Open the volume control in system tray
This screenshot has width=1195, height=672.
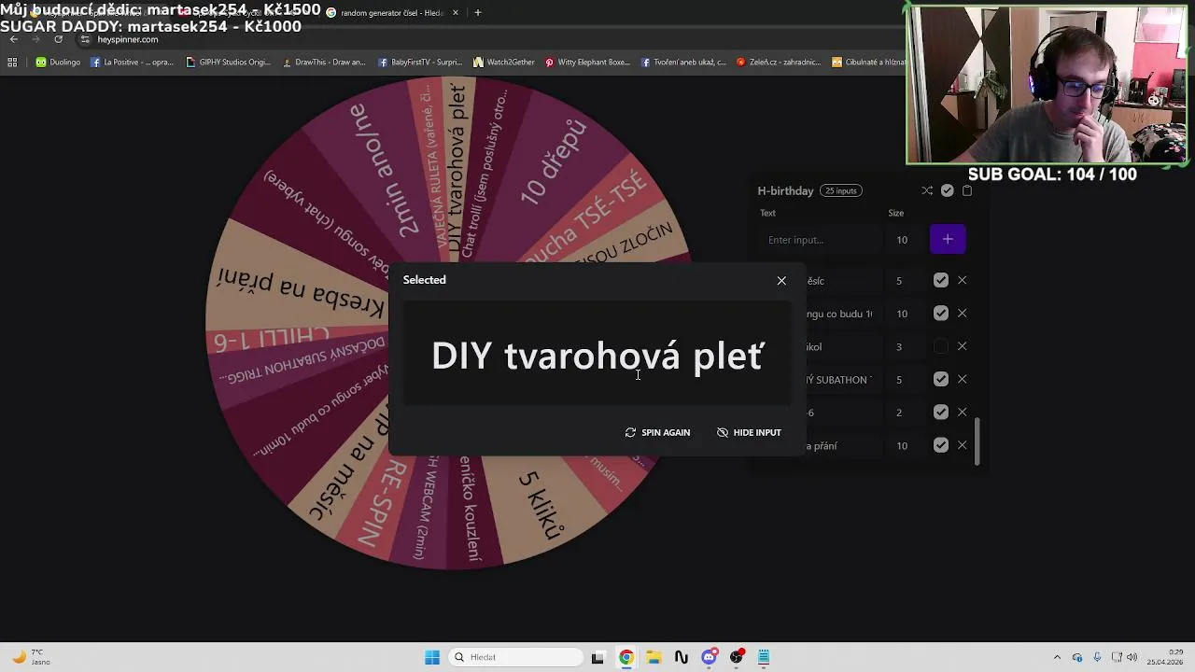1132,657
